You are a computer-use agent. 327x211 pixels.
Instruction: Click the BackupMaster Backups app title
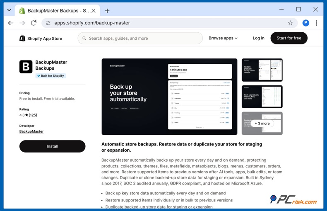click(51, 65)
